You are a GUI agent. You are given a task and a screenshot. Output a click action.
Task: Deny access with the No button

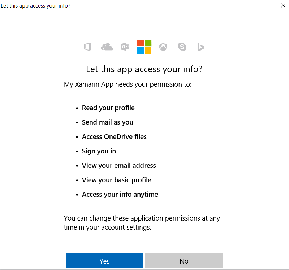(x=184, y=261)
